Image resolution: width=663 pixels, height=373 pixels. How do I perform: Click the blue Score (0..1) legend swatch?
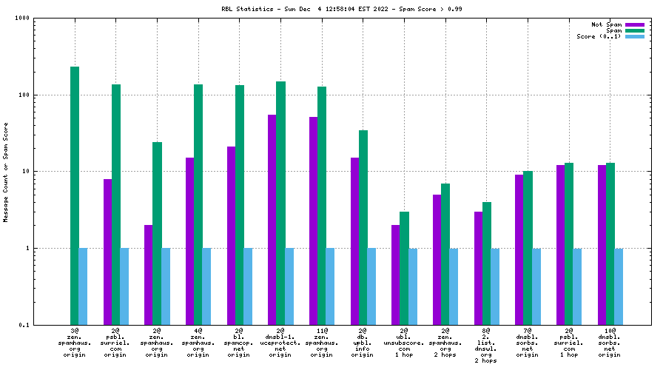tap(635, 36)
